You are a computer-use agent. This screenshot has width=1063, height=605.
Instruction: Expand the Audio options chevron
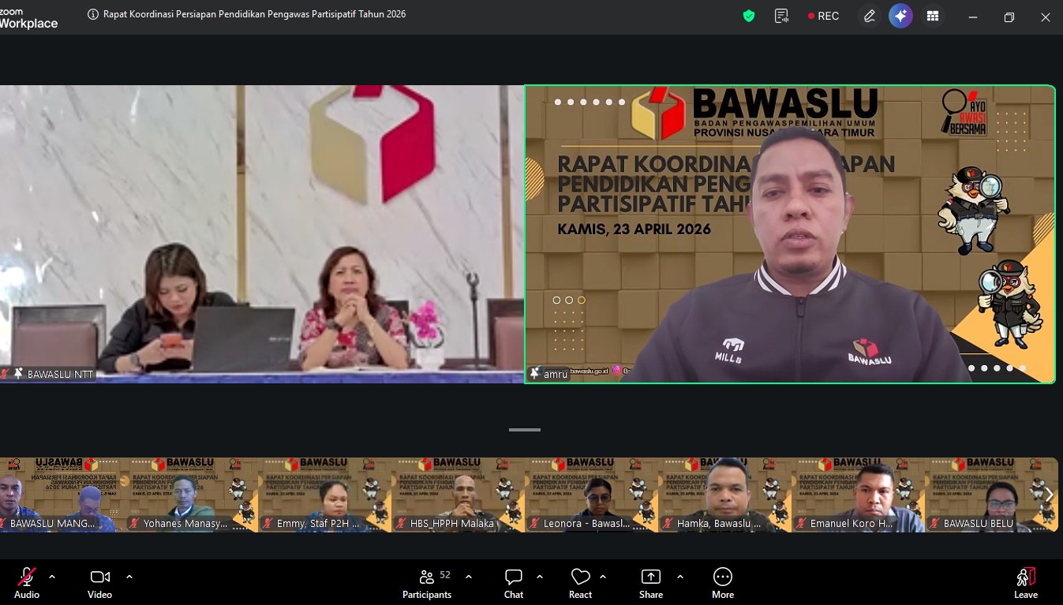point(52,577)
